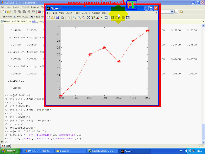Activate the Zoom Out magnifier tool
The width and height of the screenshot is (205, 154).
point(79,17)
